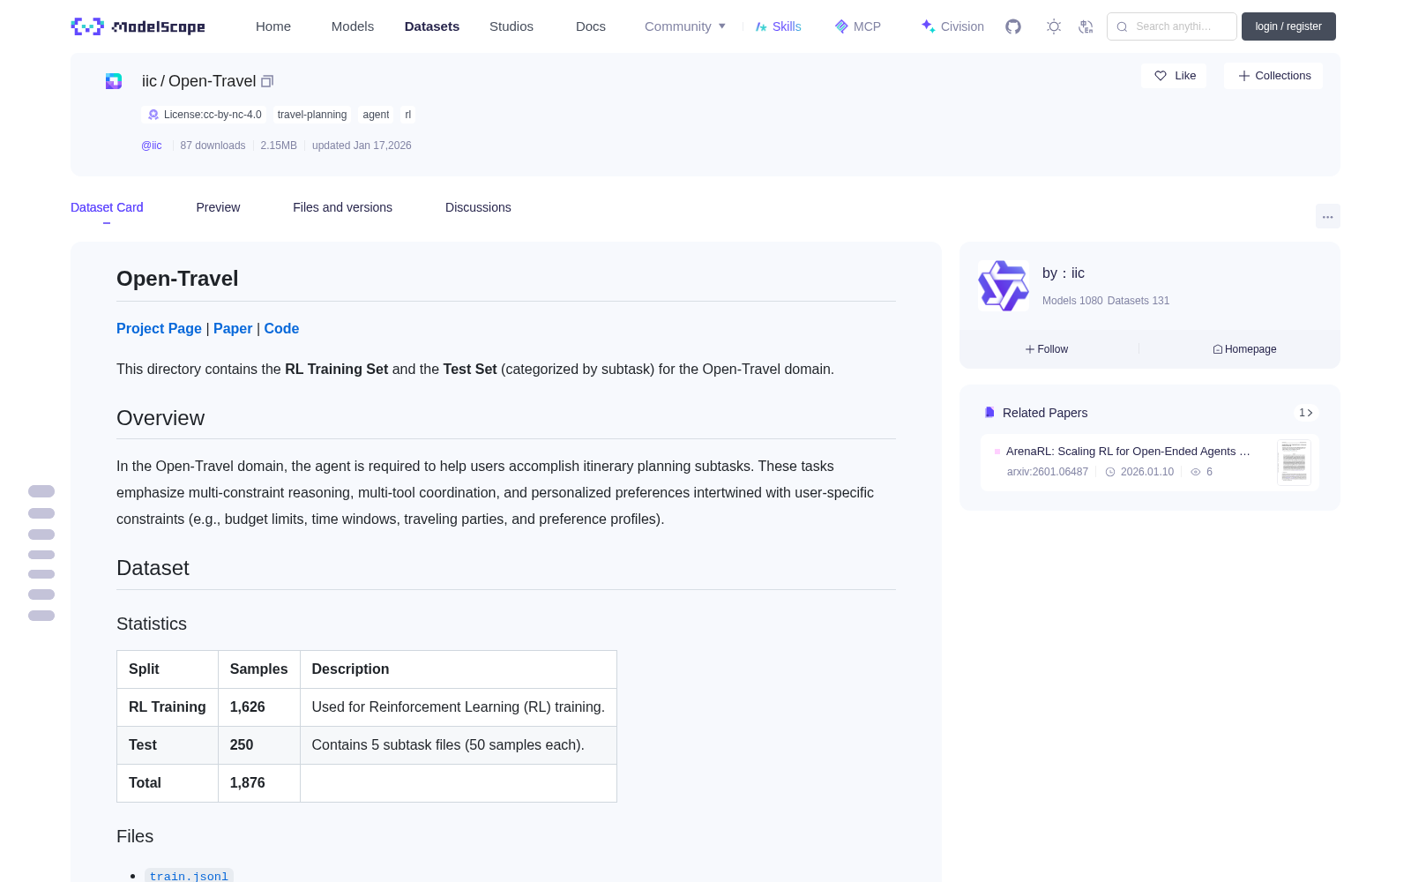Click the 2.15MB size text

(279, 146)
